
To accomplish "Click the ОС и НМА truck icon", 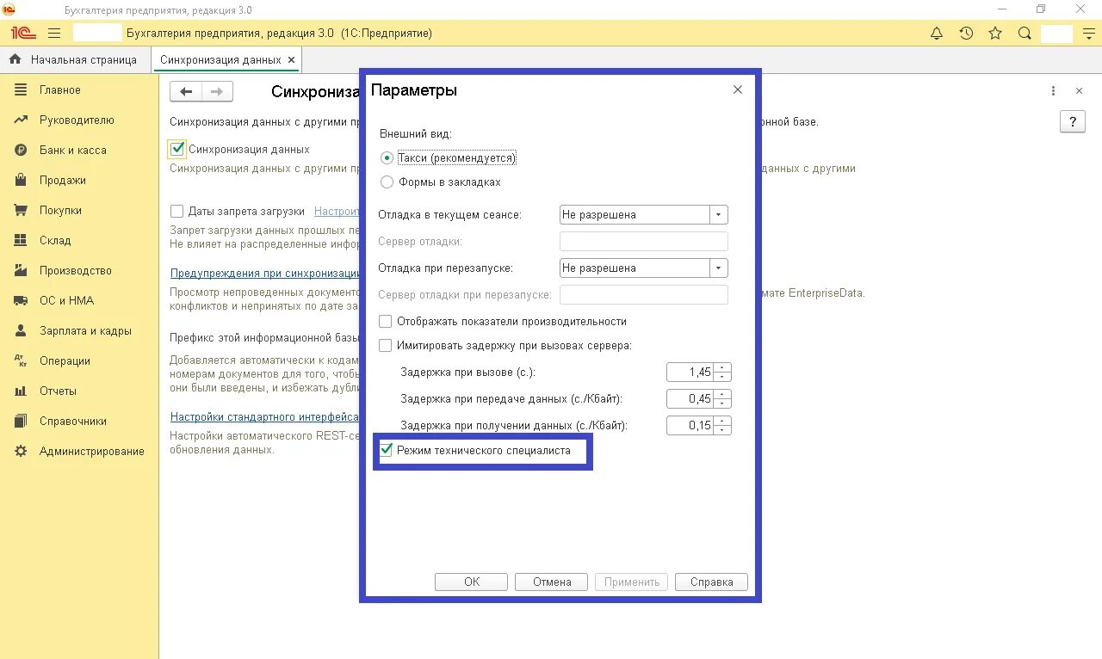I will tap(22, 301).
